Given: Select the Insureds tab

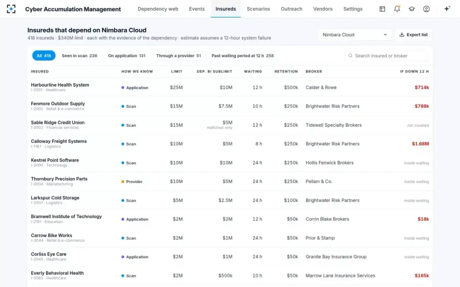Looking at the screenshot, I should tap(226, 9).
